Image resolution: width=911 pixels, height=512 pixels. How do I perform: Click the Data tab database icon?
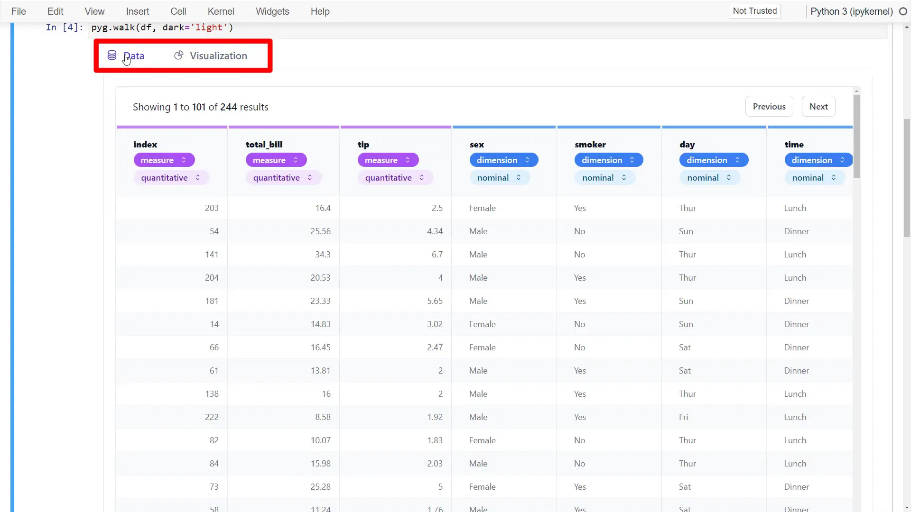112,55
